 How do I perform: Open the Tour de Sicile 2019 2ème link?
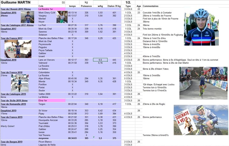point(14,101)
